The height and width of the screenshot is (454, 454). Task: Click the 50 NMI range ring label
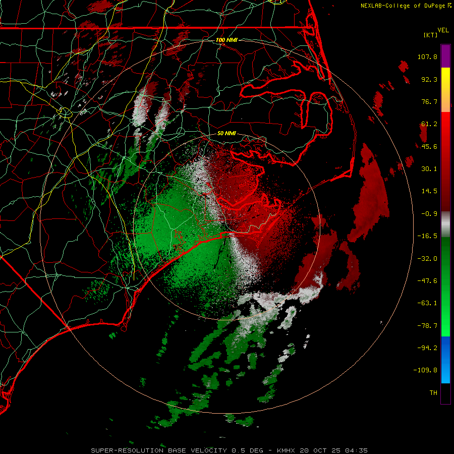tap(226, 133)
